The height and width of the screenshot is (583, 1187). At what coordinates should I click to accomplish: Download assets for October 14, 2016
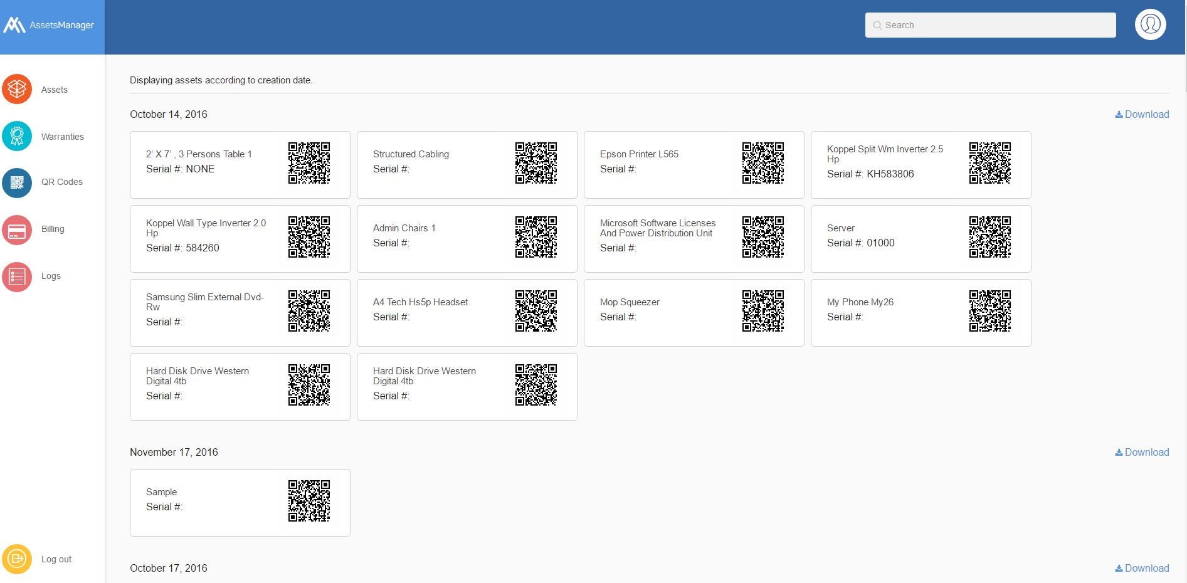[x=1142, y=114]
